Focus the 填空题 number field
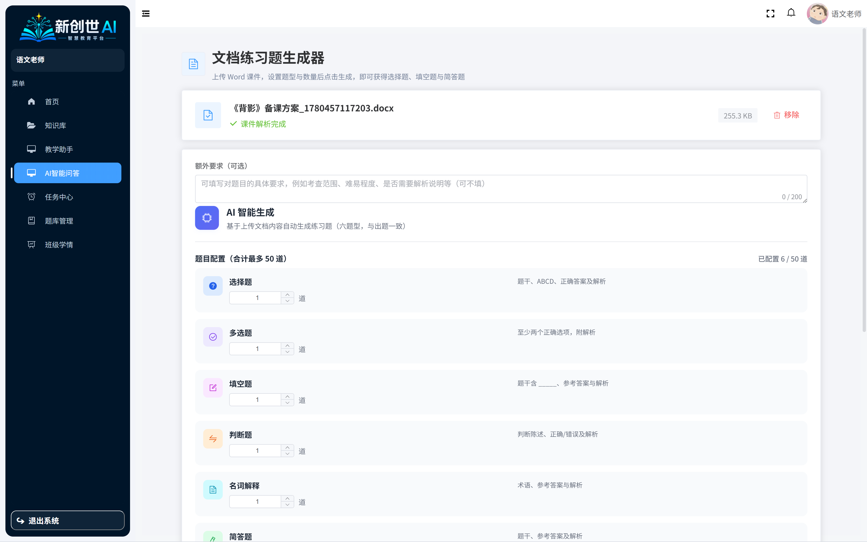 pyautogui.click(x=255, y=400)
